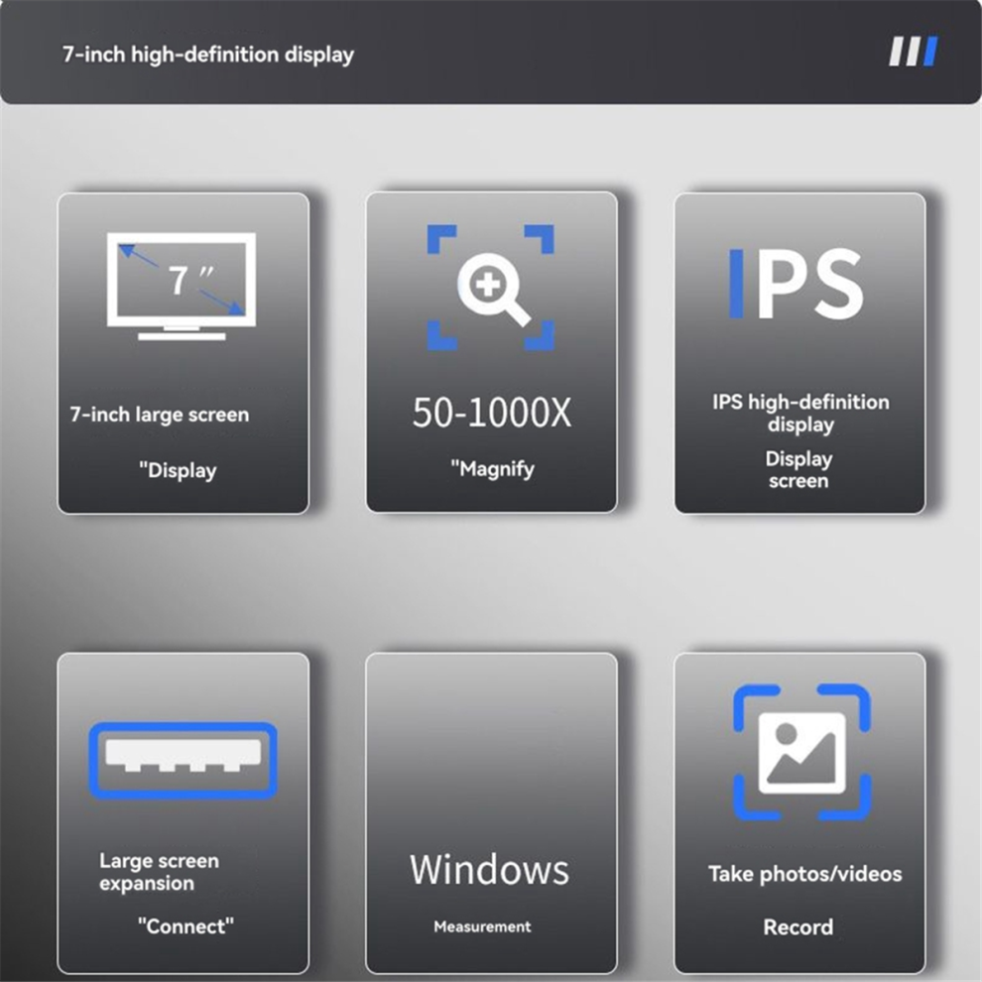The height and width of the screenshot is (982, 982).
Task: Open the "Large screen expansion" label
Action: pos(159,872)
